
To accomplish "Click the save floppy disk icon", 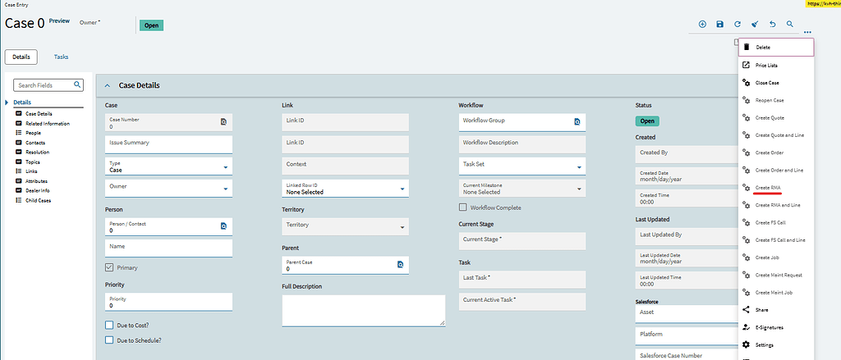I will pyautogui.click(x=719, y=24).
